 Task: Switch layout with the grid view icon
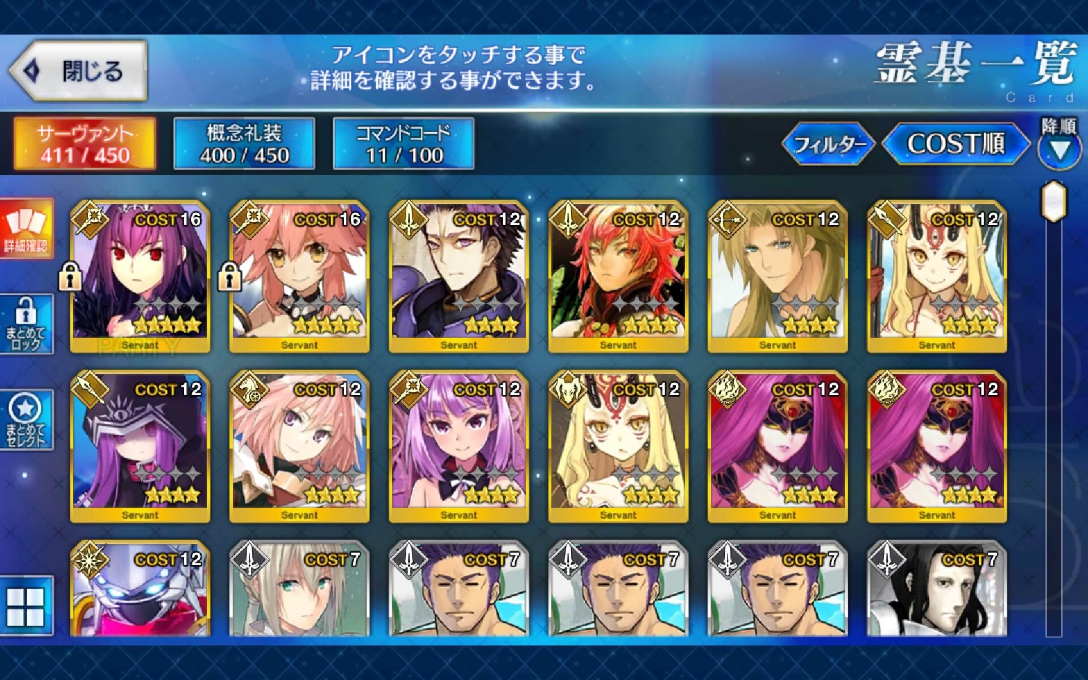[x=27, y=605]
